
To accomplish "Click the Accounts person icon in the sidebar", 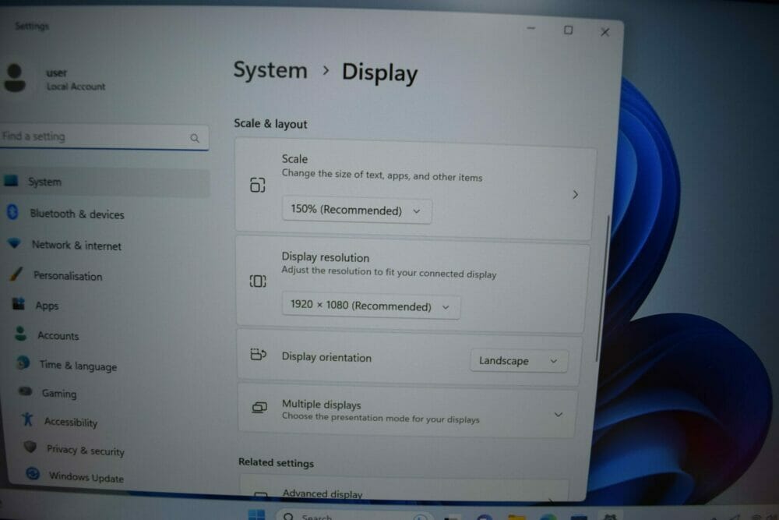I will point(21,334).
